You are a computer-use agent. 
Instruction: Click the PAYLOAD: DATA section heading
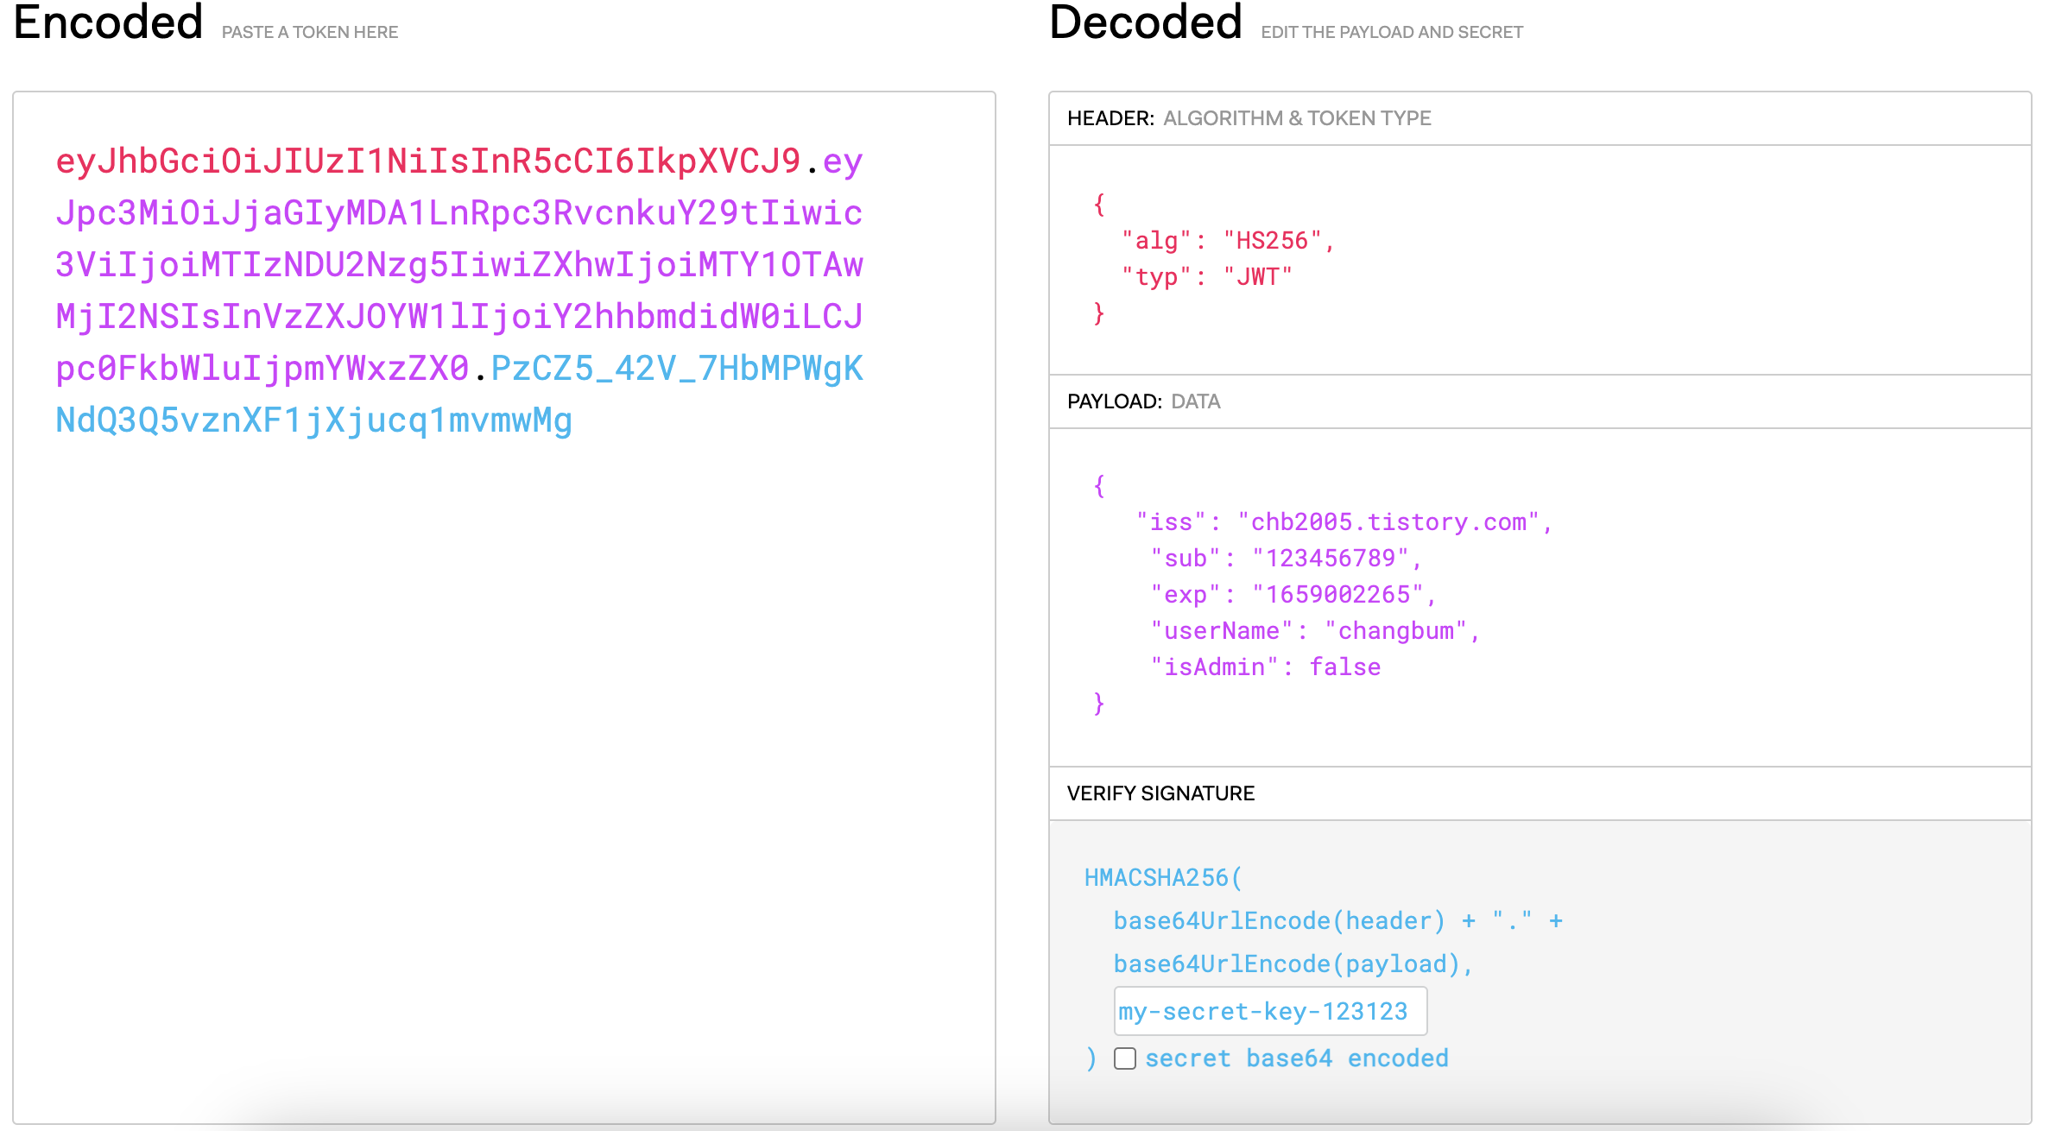tap(1143, 401)
